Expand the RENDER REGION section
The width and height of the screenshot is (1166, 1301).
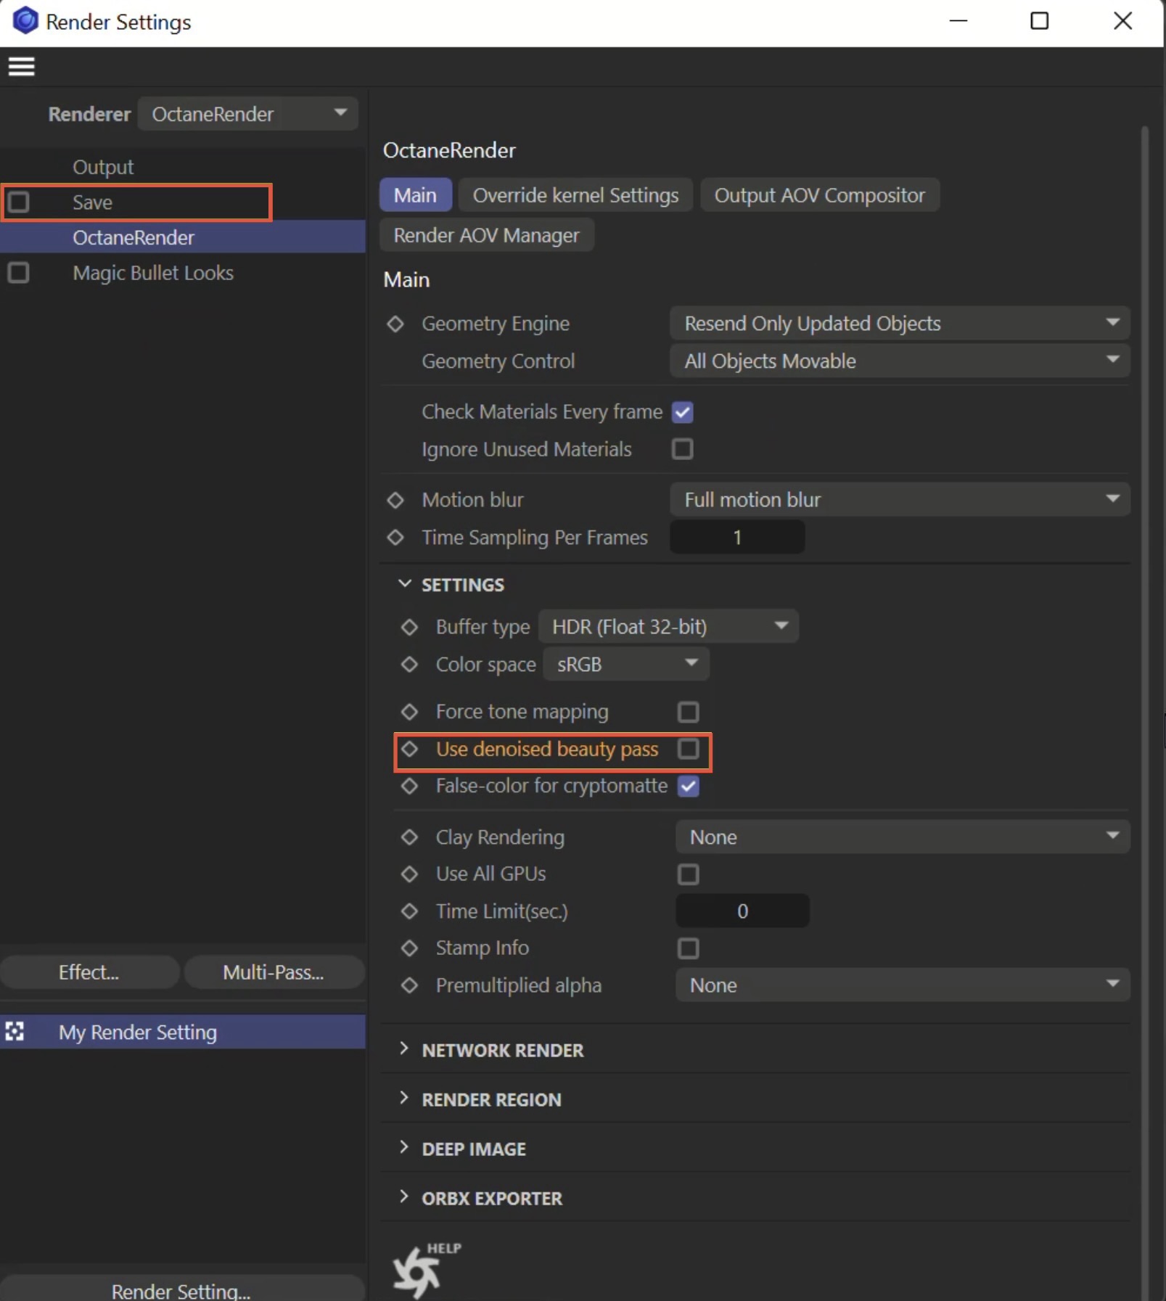tap(405, 1099)
